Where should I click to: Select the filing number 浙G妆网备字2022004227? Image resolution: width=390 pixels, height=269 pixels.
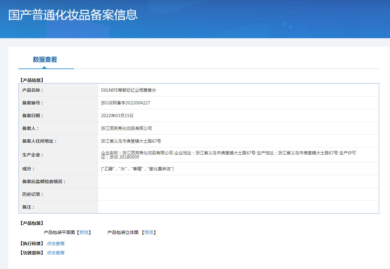click(126, 103)
